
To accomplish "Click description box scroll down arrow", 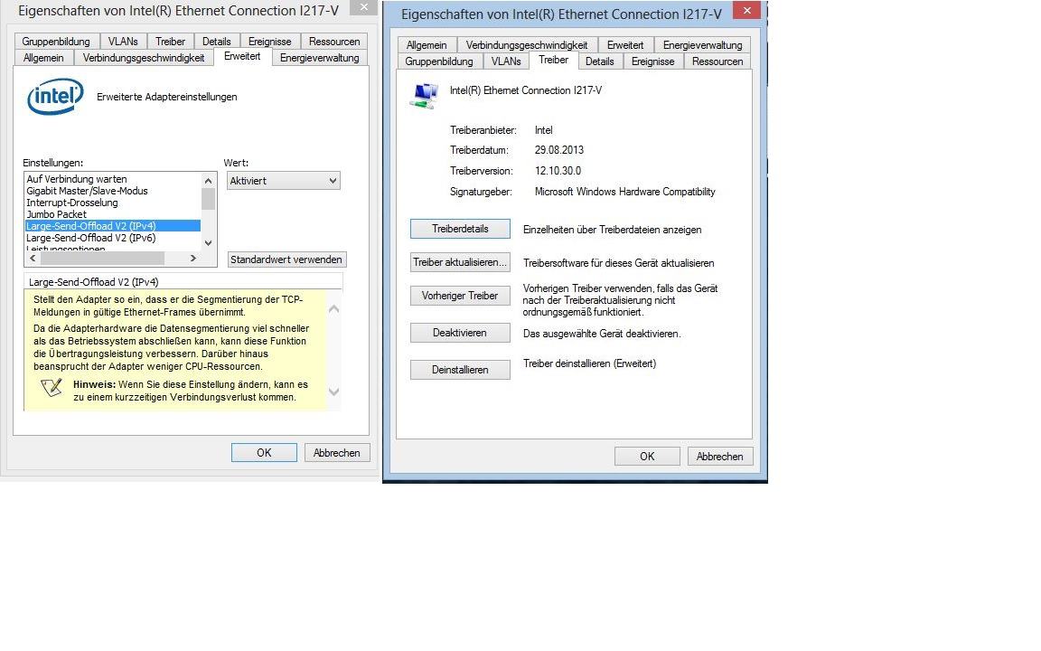I will pyautogui.click(x=334, y=392).
